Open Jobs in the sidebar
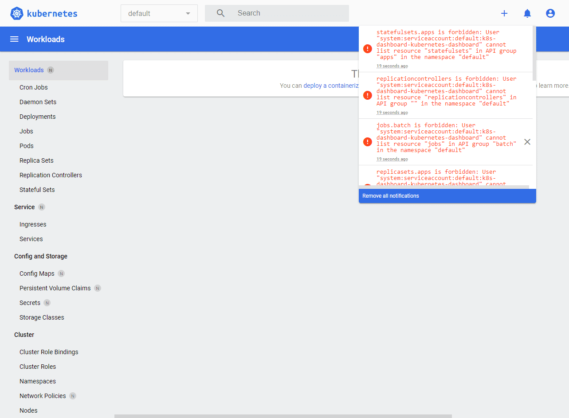The height and width of the screenshot is (418, 569). coord(26,131)
